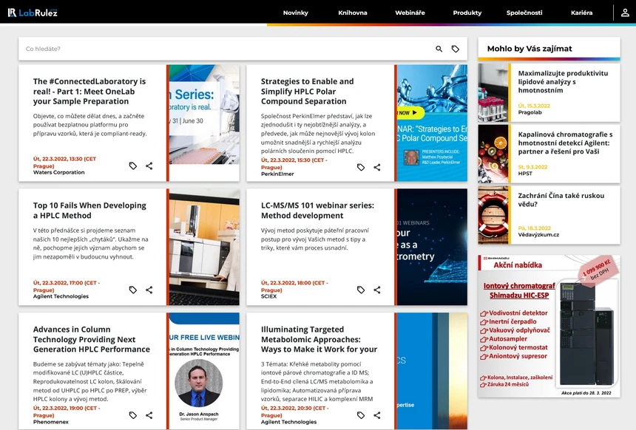The image size is (636, 430).
Task: Click tag icon on Phenomenex card
Action: point(132,415)
